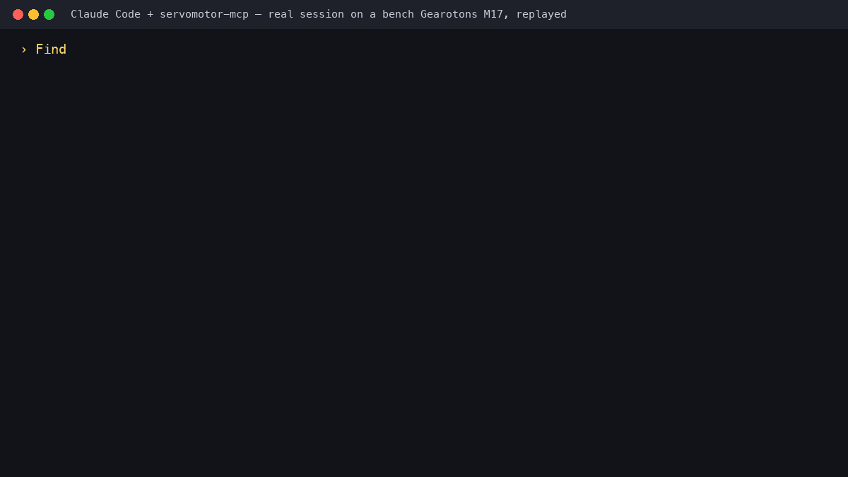Click the word Claude in the title
848x477 pixels.
(90, 14)
